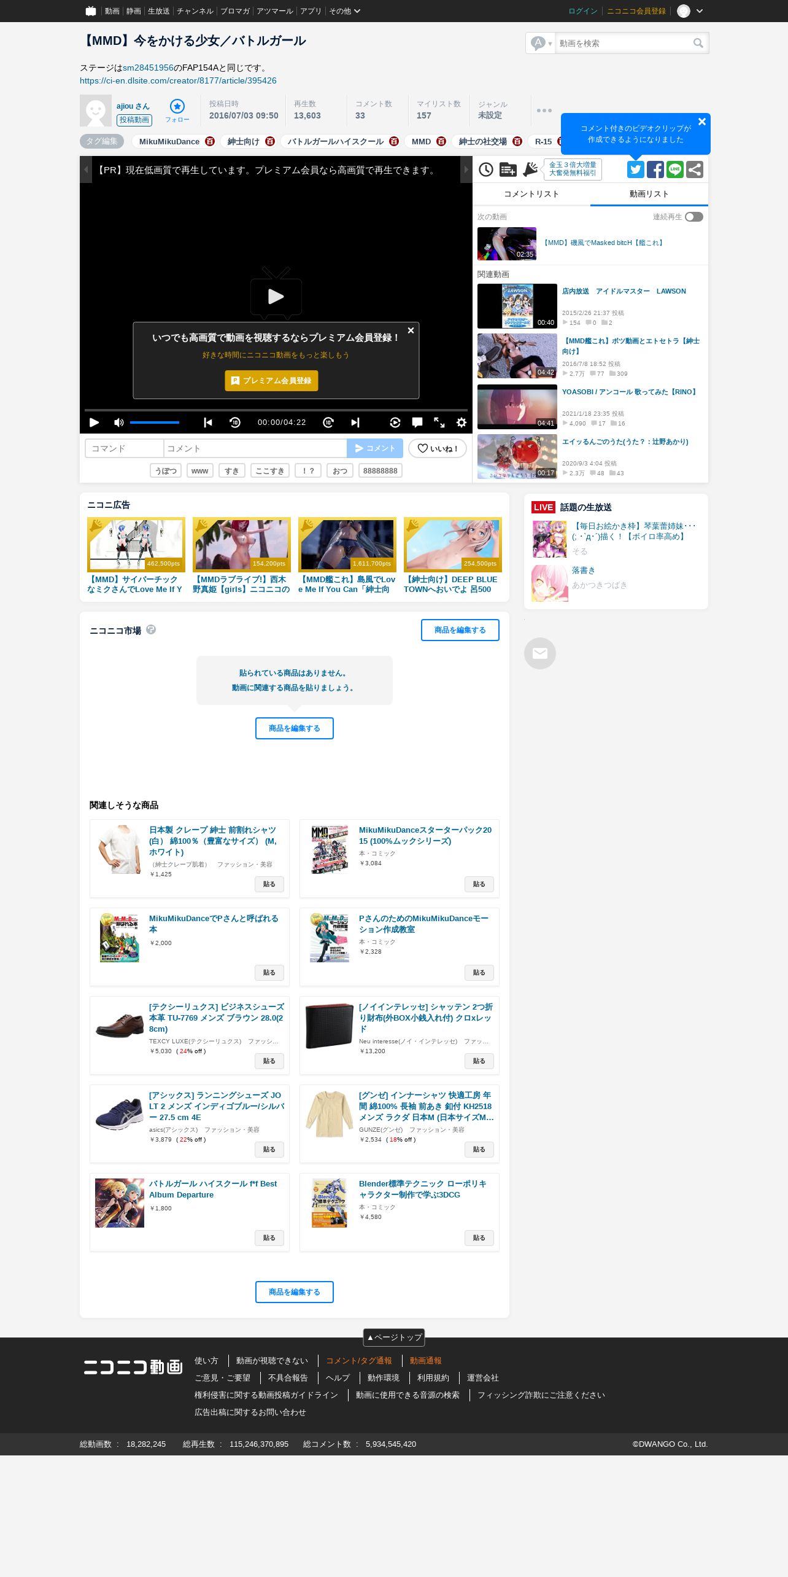The height and width of the screenshot is (1577, 788).
Task: Enter fullscreen mode
Action: 439,422
